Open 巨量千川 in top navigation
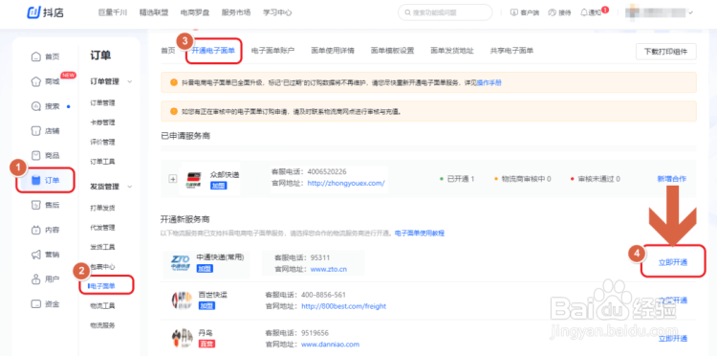The height and width of the screenshot is (356, 717). tap(113, 12)
